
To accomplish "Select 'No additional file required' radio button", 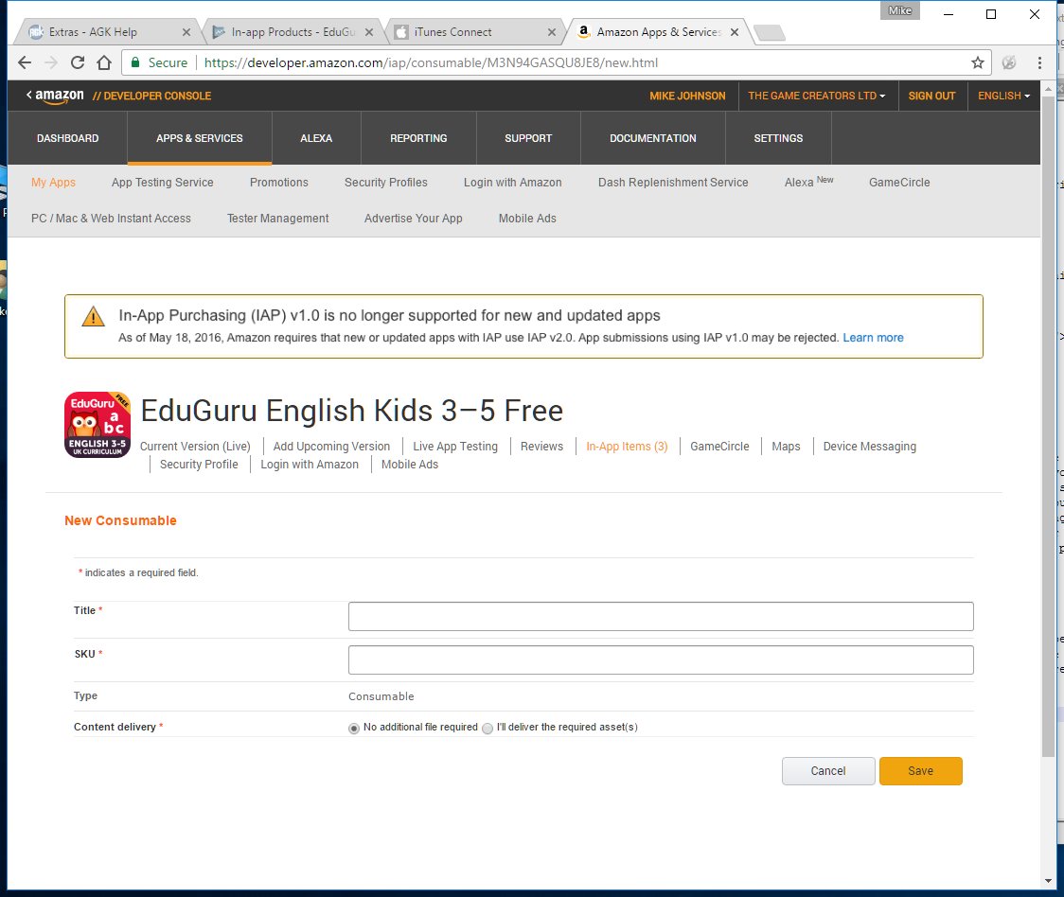I will click(x=354, y=729).
